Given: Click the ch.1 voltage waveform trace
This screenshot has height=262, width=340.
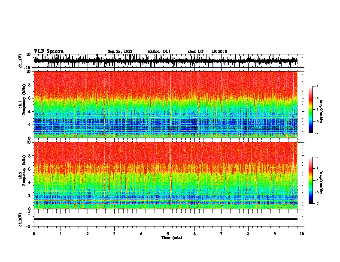Looking at the screenshot, I should click(166, 61).
